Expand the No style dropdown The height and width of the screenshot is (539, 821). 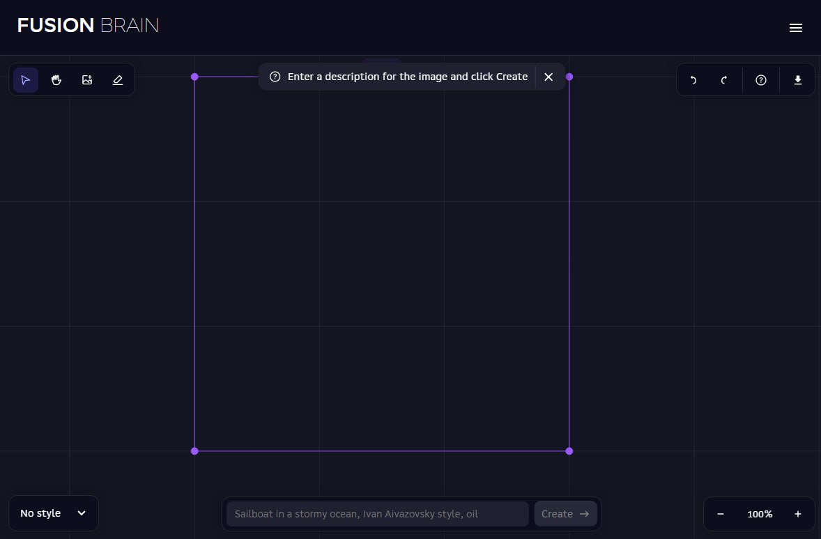(x=53, y=513)
